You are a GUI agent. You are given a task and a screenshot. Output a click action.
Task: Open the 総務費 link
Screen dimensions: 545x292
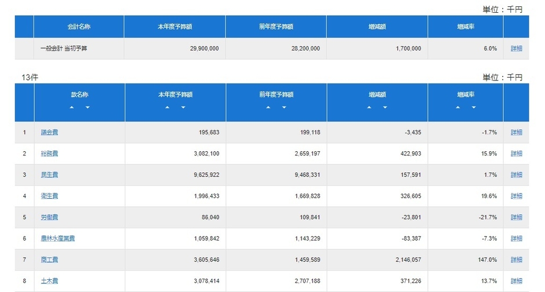(49, 154)
